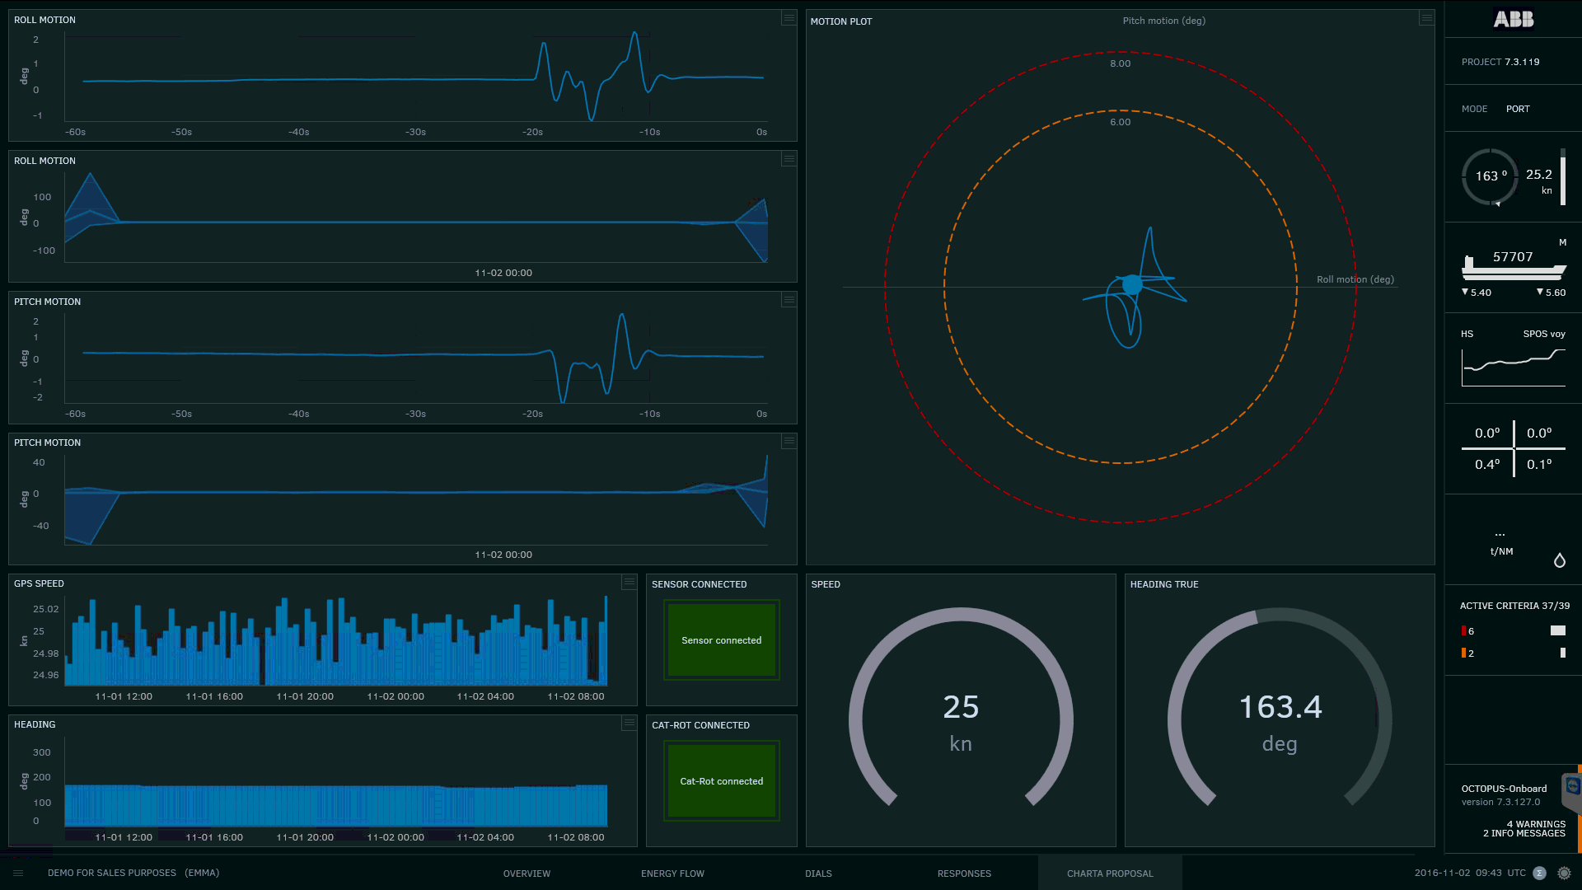Click the user account icon next to UTC time
Viewport: 1582px width, 890px height.
point(1539,872)
